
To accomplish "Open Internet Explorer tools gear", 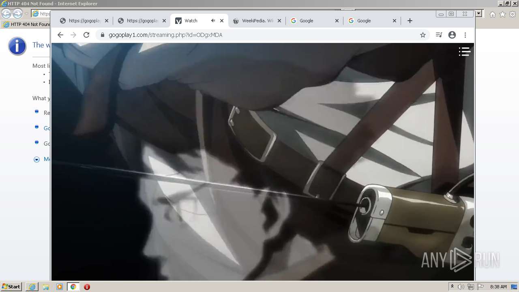I will pos(513,14).
